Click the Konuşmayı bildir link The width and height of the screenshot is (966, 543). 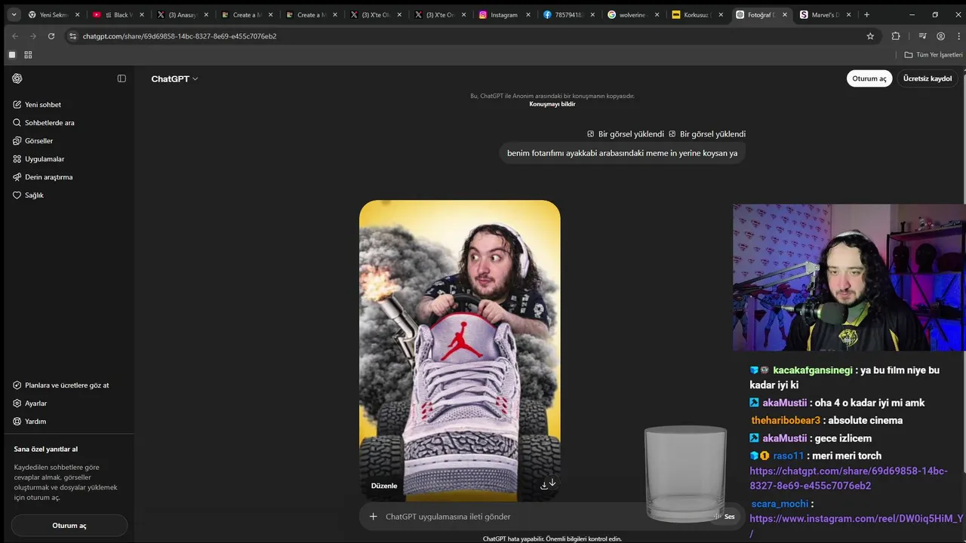552,104
